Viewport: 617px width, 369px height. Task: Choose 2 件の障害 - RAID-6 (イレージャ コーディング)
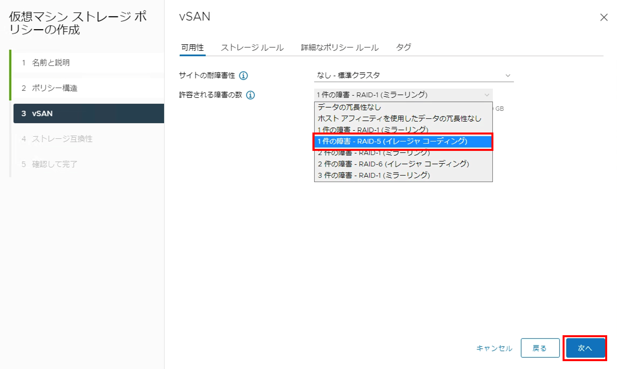pos(403,164)
